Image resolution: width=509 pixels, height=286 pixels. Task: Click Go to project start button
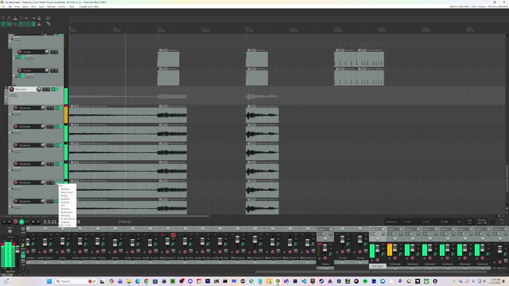pyautogui.click(x=4, y=222)
